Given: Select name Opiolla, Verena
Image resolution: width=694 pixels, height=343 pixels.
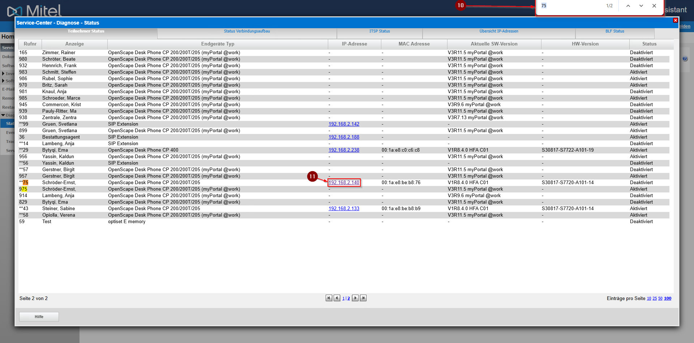Looking at the screenshot, I should point(59,215).
